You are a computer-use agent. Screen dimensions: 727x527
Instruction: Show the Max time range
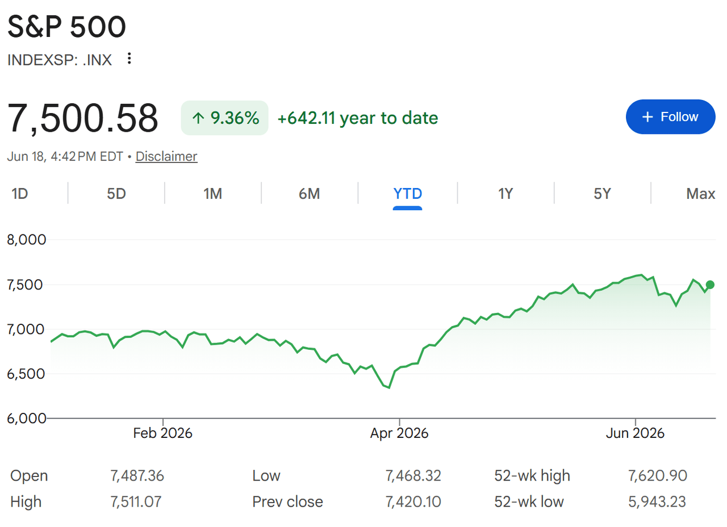point(701,194)
